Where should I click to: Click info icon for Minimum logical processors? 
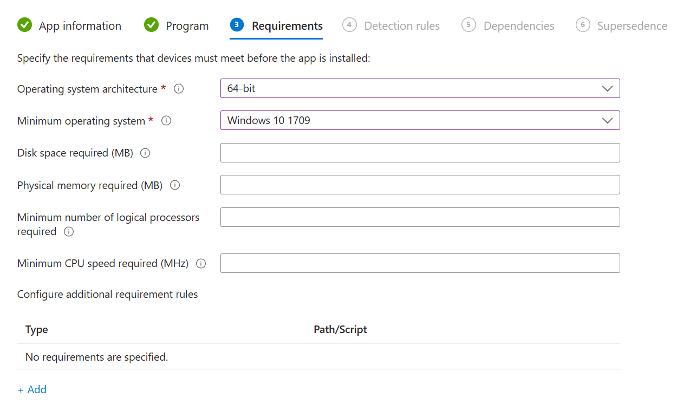coord(68,232)
